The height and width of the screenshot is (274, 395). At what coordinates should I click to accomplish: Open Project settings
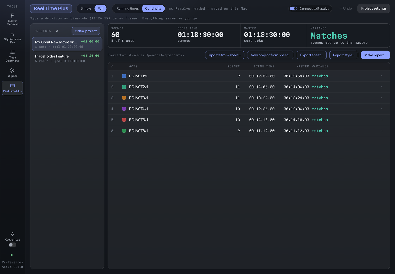(x=374, y=8)
